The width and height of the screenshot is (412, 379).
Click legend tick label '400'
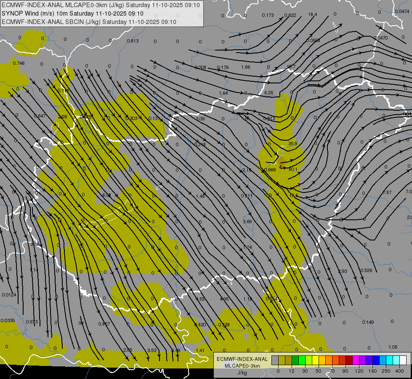[x=399, y=371]
